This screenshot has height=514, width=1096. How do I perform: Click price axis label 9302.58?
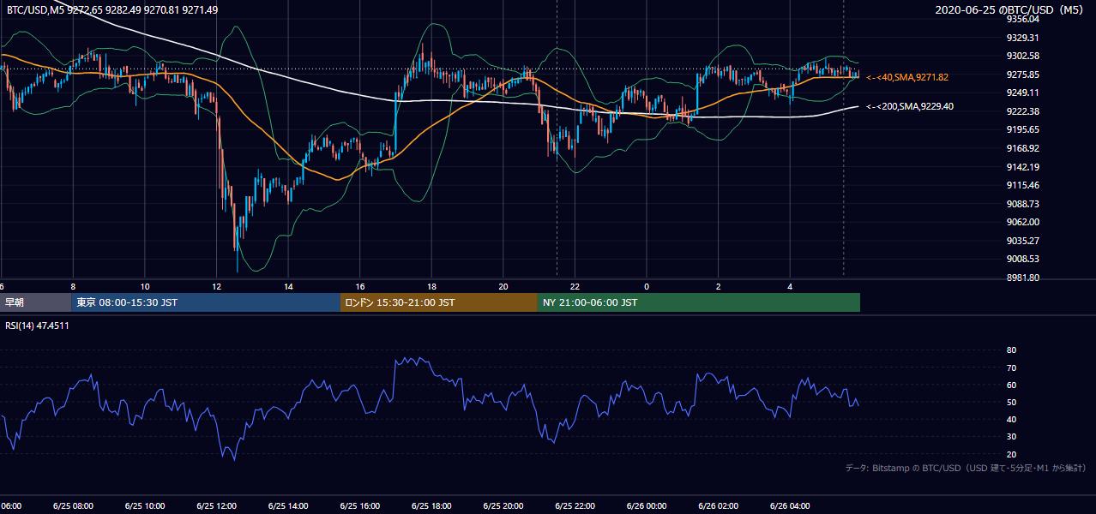pyautogui.click(x=1023, y=56)
